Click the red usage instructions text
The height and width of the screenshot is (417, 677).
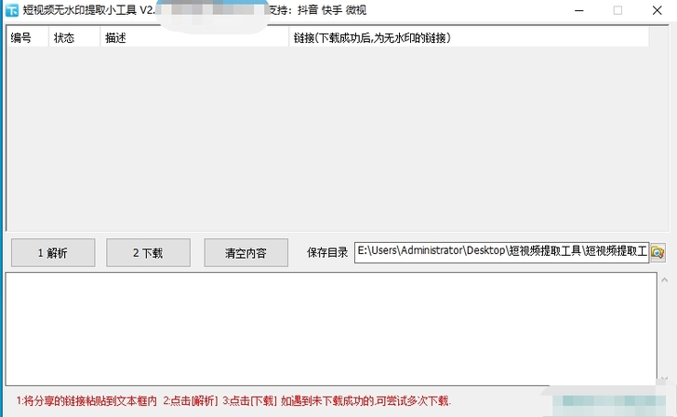(x=233, y=401)
